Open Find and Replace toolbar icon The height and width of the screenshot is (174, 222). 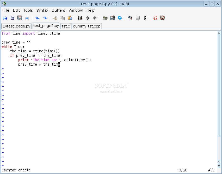click(80, 18)
